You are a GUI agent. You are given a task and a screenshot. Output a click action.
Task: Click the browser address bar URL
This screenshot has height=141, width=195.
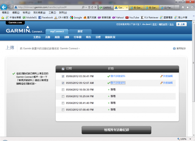pos(42,7)
